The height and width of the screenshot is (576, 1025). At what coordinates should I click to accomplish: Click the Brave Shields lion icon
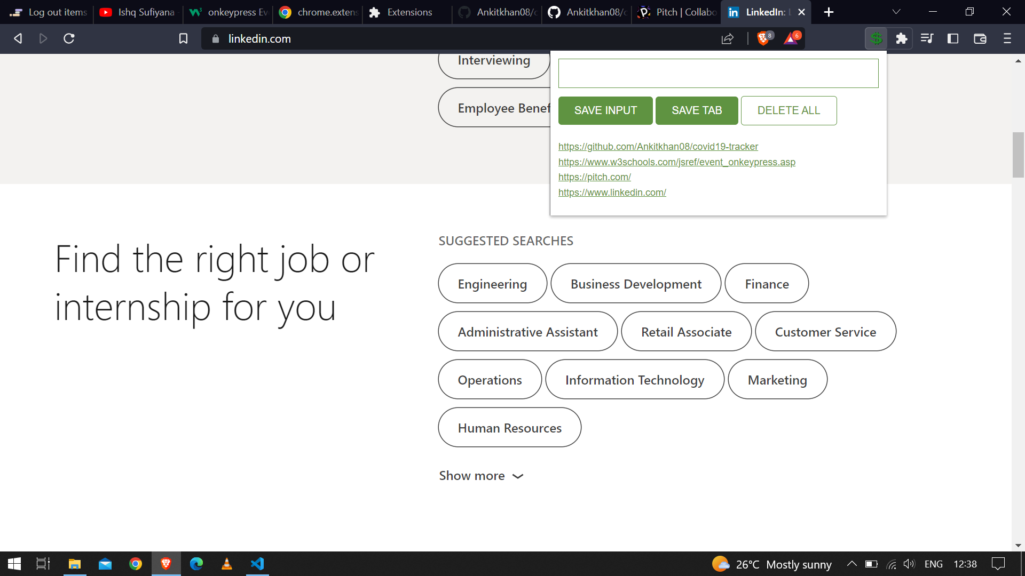click(x=762, y=38)
